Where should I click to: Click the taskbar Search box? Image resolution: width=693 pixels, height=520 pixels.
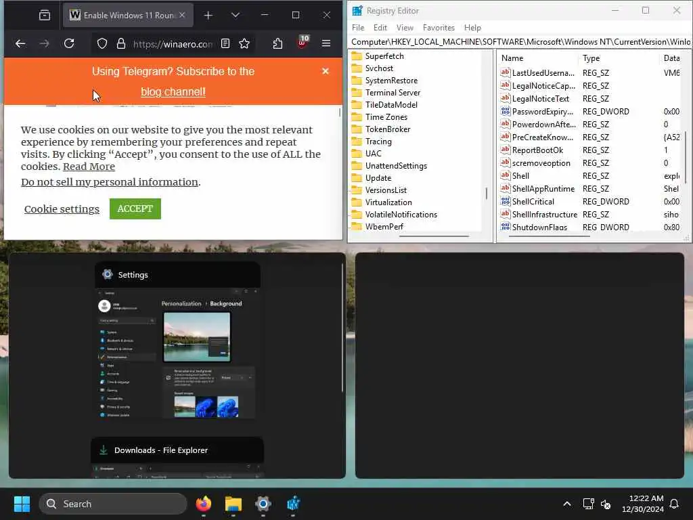(x=113, y=504)
